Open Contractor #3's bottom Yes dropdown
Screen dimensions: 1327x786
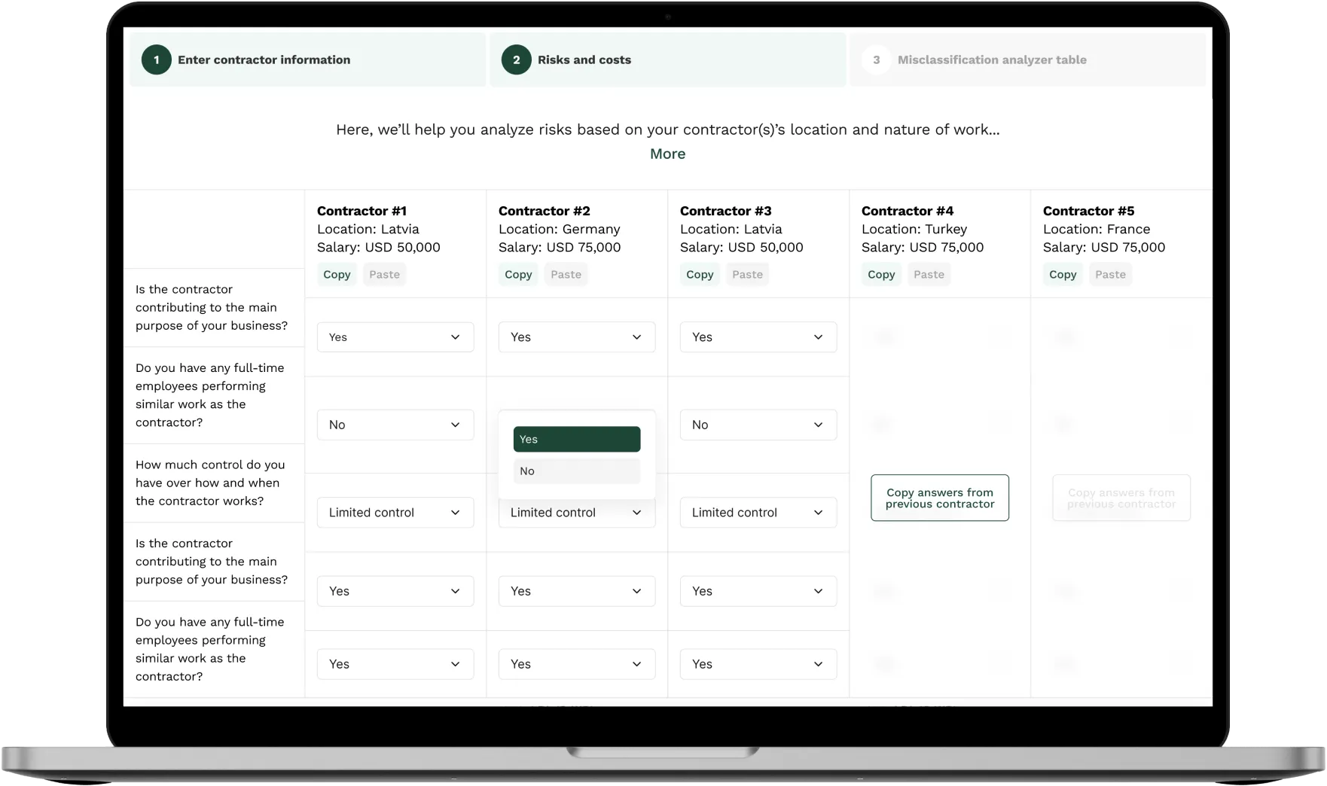(x=758, y=663)
